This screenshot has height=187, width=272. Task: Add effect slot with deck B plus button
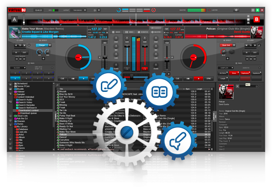pyautogui.click(x=227, y=59)
